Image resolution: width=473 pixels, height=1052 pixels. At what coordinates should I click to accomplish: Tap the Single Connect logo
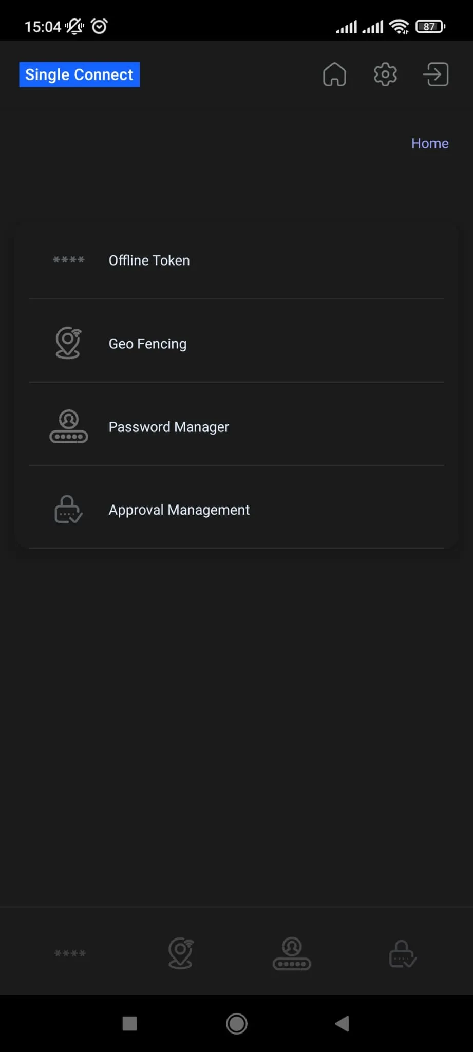[80, 74]
